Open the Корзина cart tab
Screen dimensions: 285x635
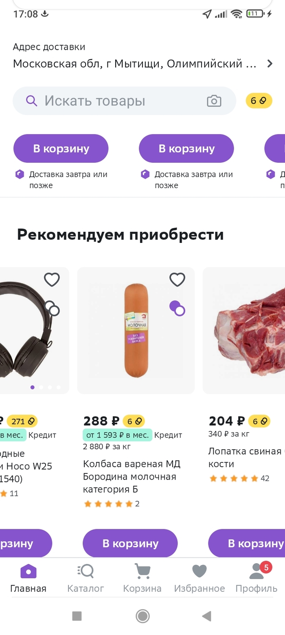coord(142,578)
